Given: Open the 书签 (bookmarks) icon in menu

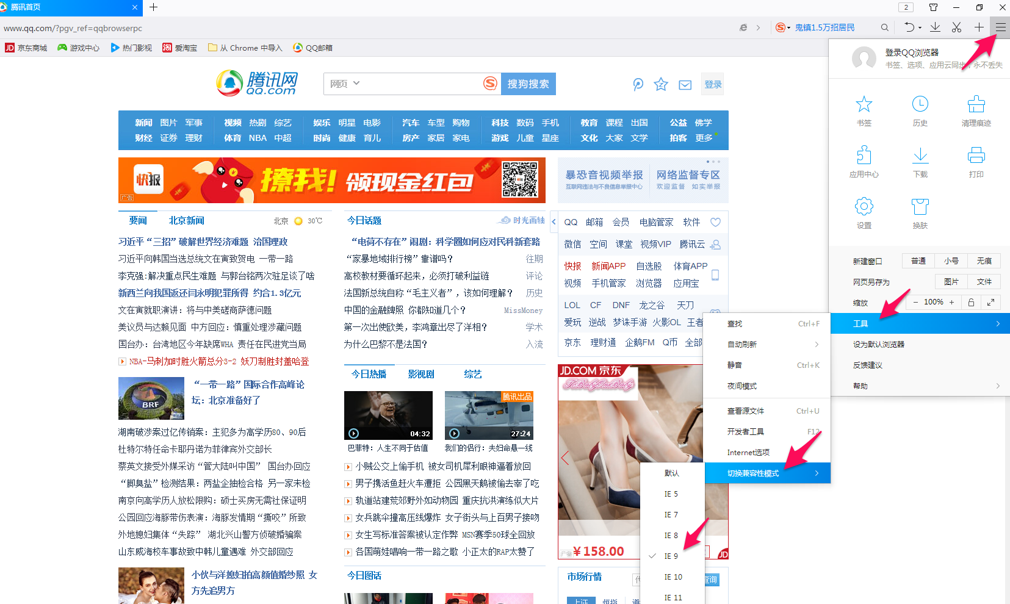Looking at the screenshot, I should pyautogui.click(x=864, y=104).
